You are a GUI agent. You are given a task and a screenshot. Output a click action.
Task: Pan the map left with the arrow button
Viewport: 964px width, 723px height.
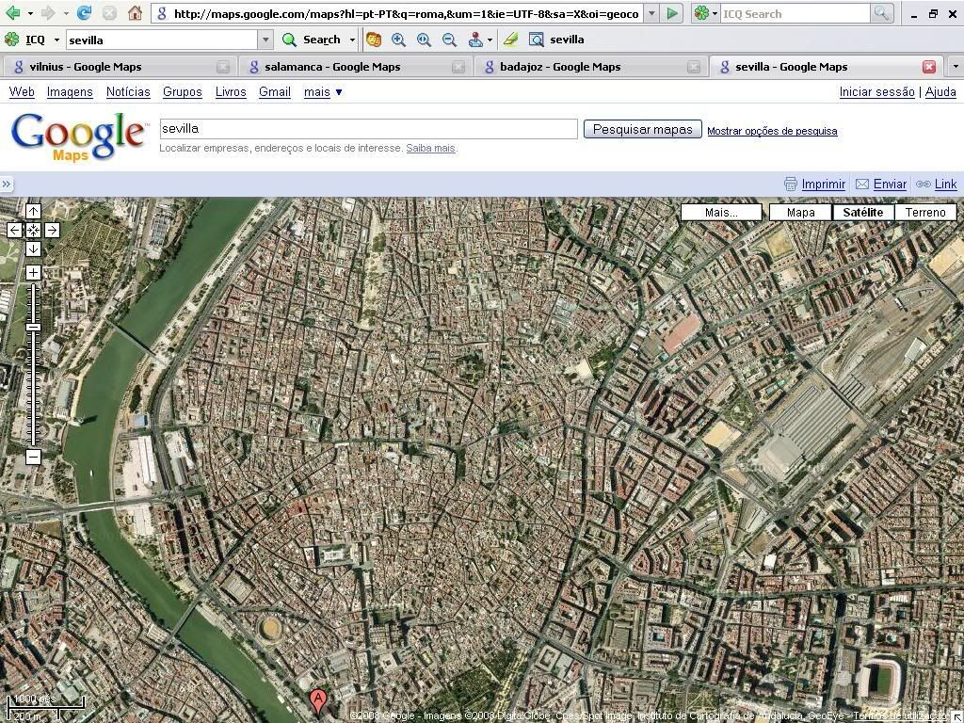click(x=14, y=230)
